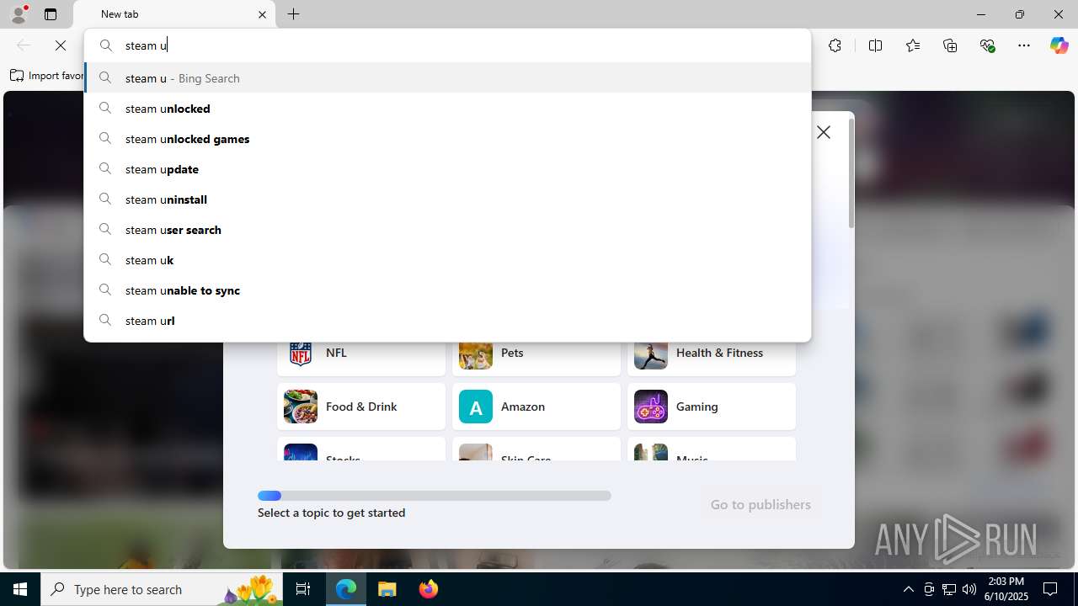Open Browser essentials icon
This screenshot has height=606, width=1078.
pyautogui.click(x=988, y=45)
